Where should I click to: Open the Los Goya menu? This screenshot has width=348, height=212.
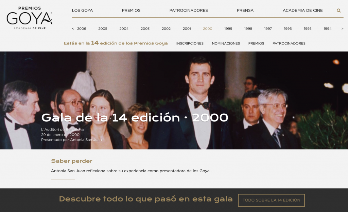(x=82, y=11)
